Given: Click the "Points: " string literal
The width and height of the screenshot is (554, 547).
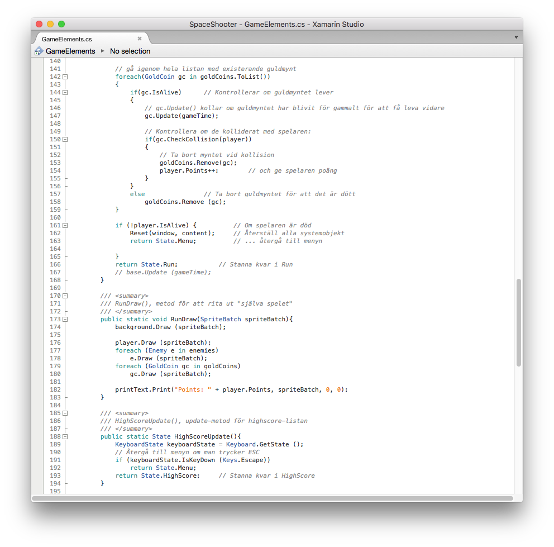Looking at the screenshot, I should (193, 389).
